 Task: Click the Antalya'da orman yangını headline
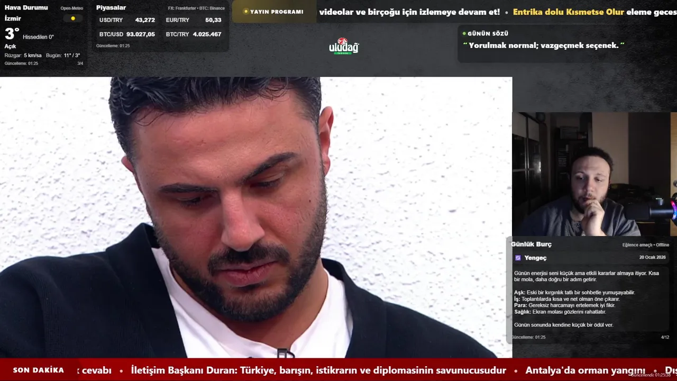585,370
